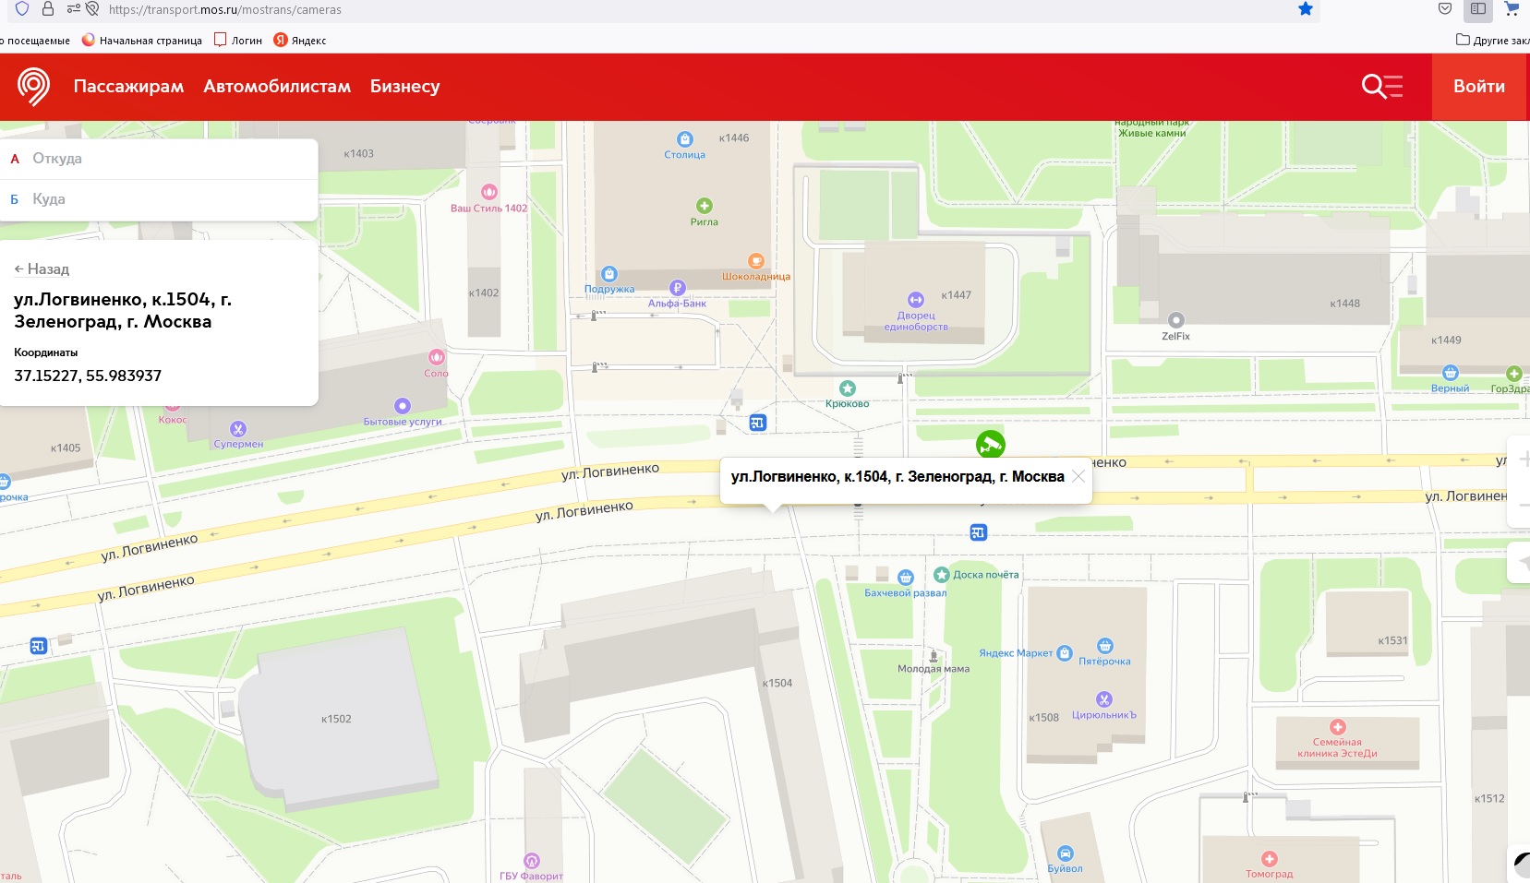
Task: Click the Mosgortrans logo in header
Action: point(33,87)
